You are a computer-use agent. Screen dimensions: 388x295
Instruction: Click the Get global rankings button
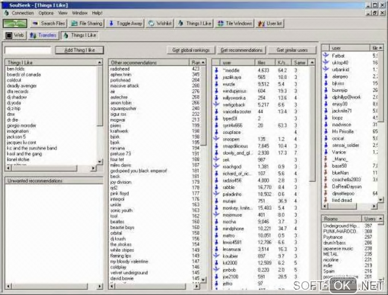[191, 50]
